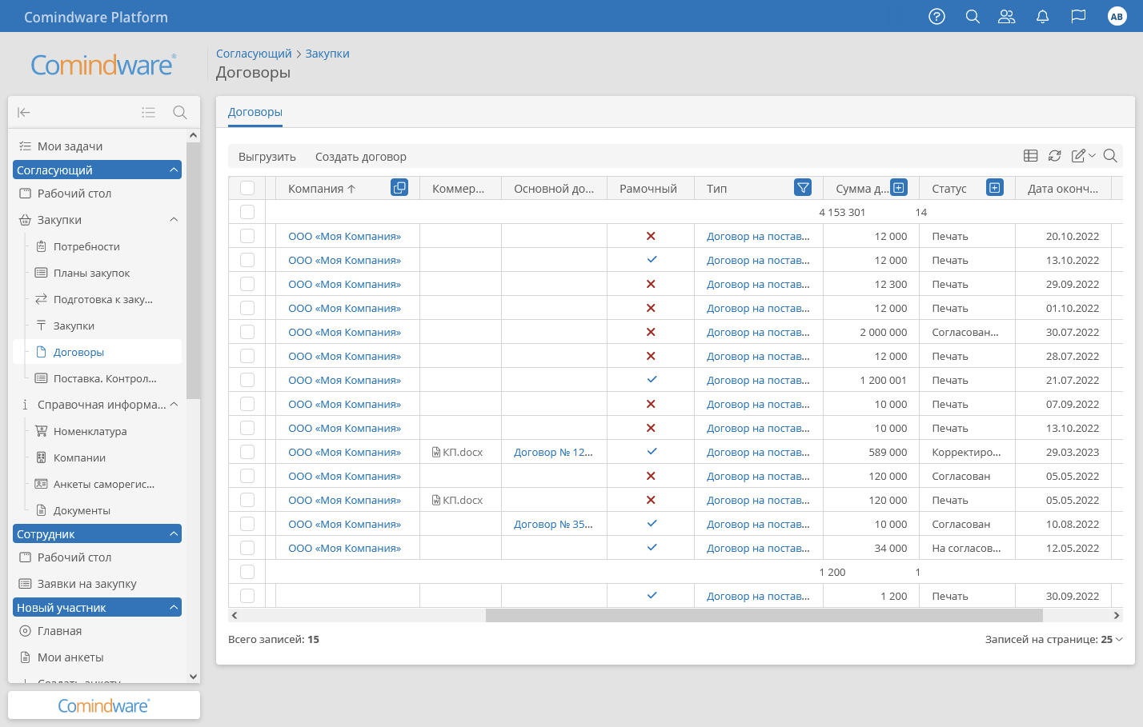Click table scroll right arrow
Image resolution: width=1143 pixels, height=727 pixels.
(1117, 615)
